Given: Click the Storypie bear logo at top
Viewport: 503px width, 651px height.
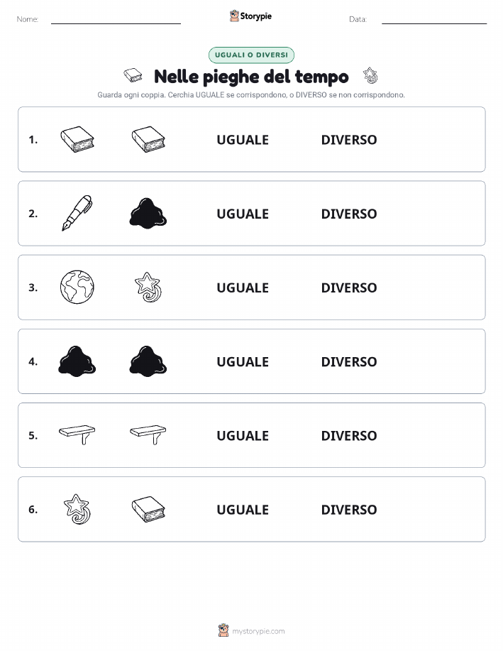Looking at the screenshot, I should (x=235, y=16).
